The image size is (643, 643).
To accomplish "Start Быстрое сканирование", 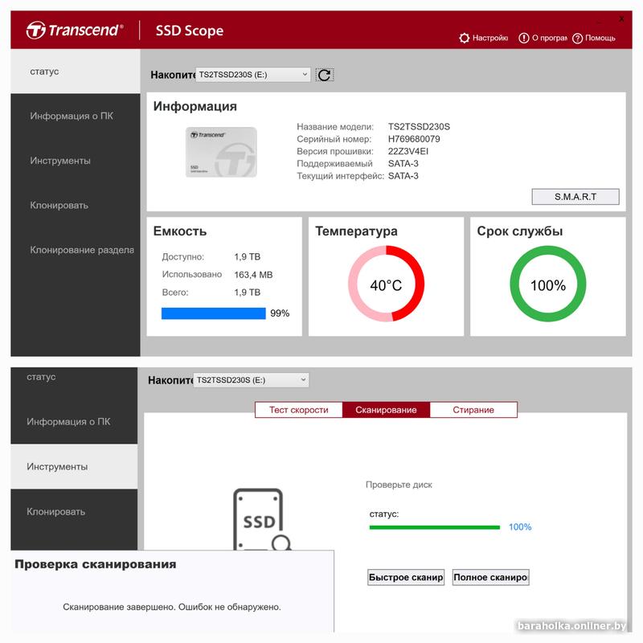I will 406,577.
